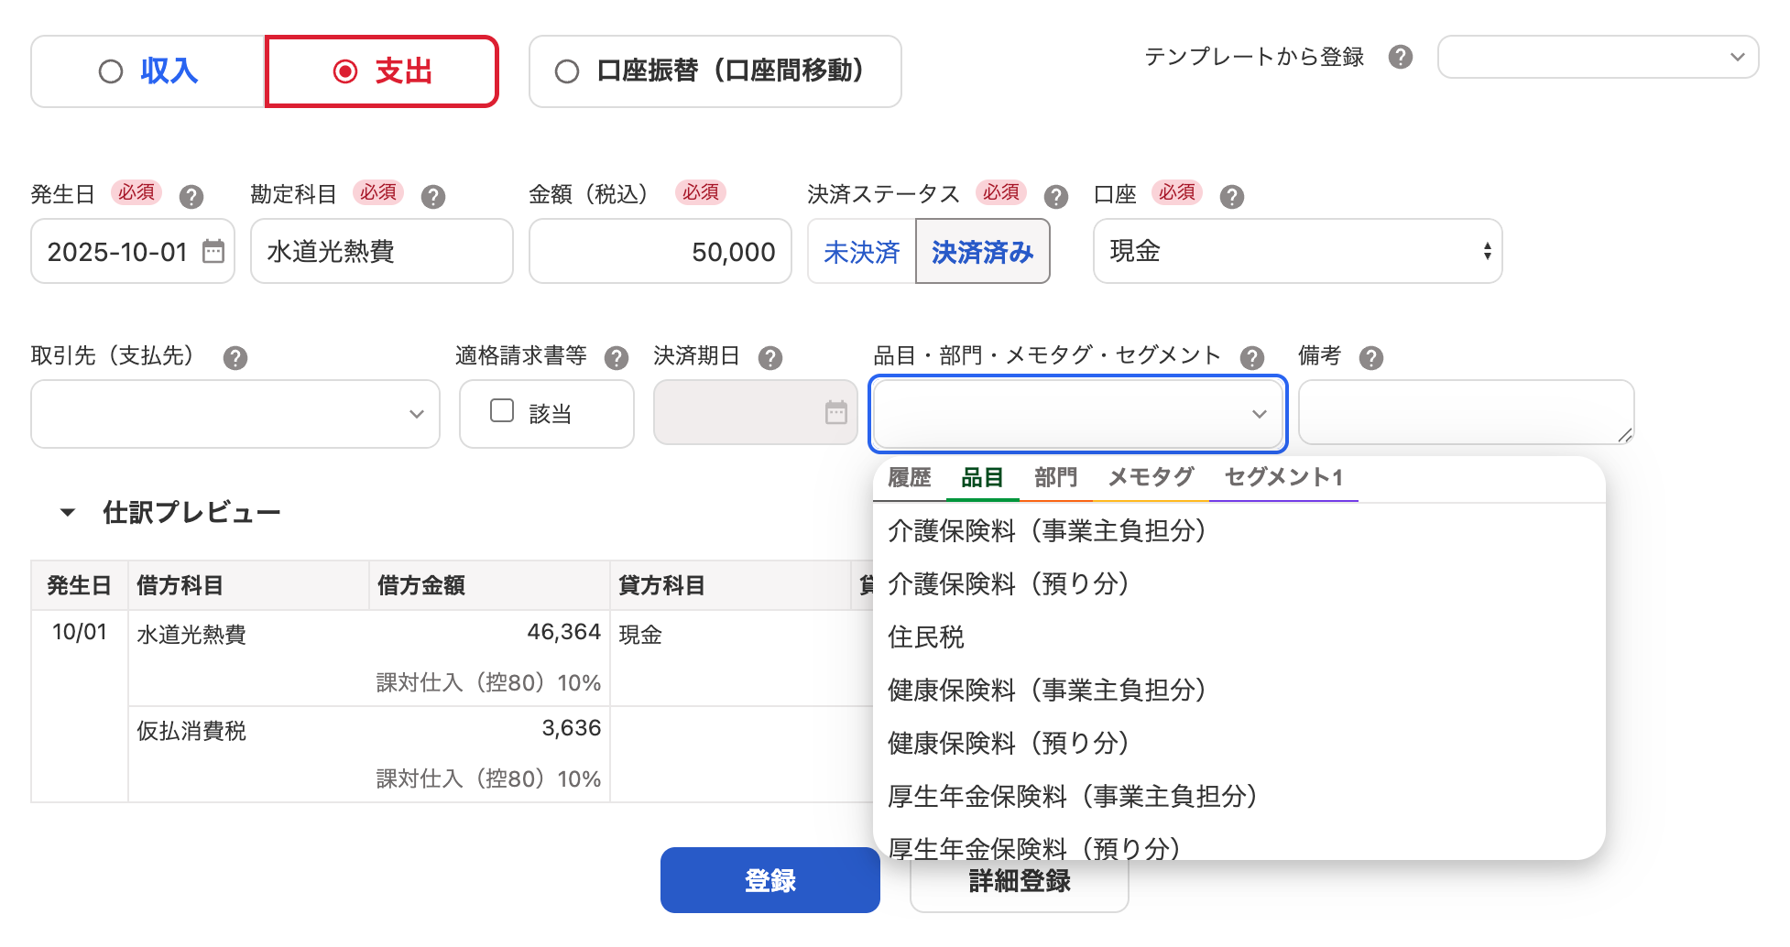
Task: Select the 収入 radio option
Action: 148,71
